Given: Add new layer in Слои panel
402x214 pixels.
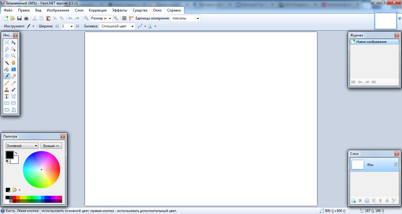Looking at the screenshot, I should 353,200.
